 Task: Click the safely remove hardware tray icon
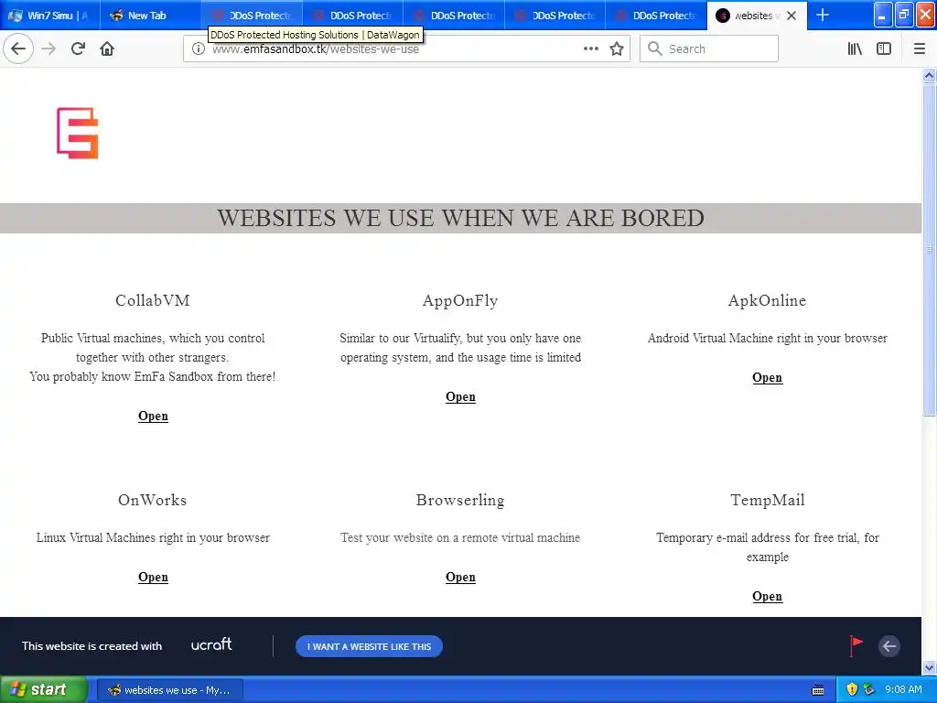pos(869,689)
